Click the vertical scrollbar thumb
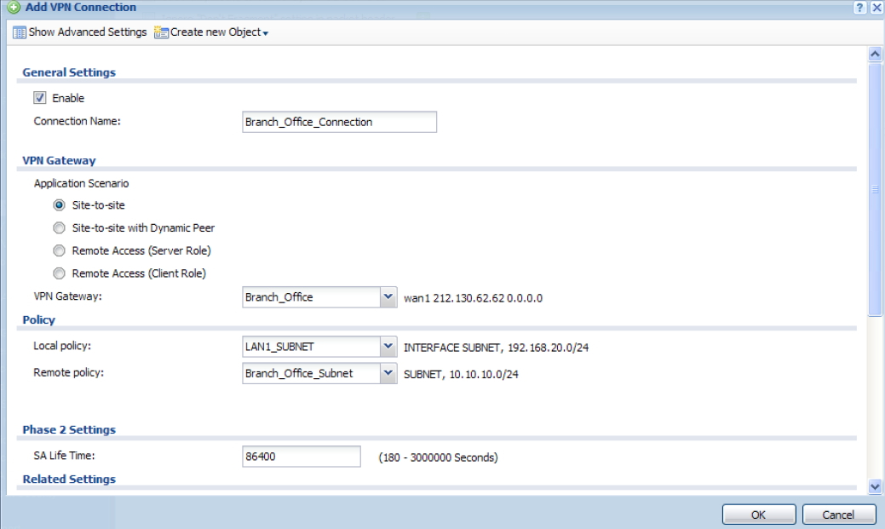885x529 pixels. coord(875,189)
